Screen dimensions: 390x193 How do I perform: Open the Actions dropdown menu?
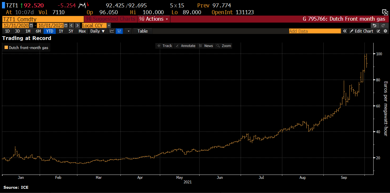point(153,19)
